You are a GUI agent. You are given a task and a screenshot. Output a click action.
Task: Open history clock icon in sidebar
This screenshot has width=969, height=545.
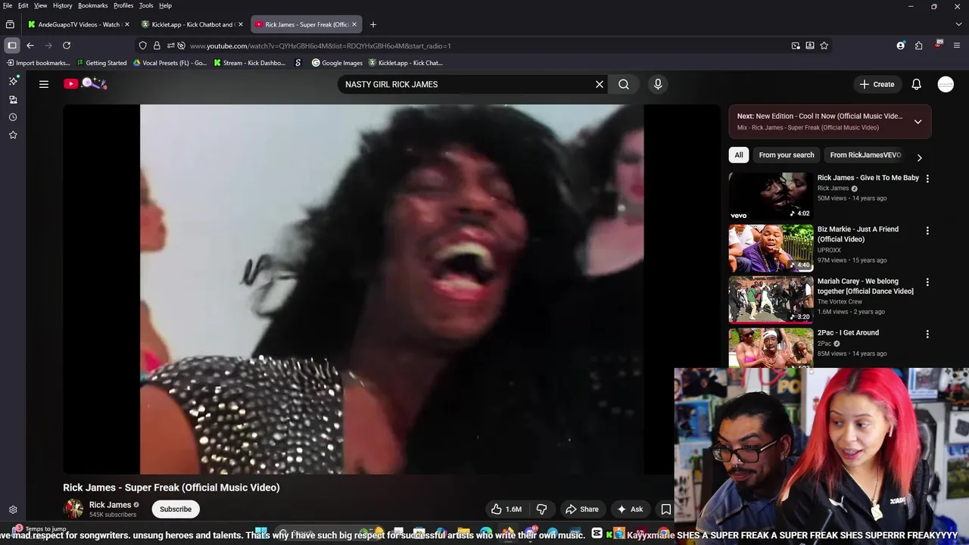pos(13,117)
